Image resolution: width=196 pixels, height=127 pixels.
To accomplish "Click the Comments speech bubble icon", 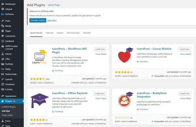I will point(3,36).
